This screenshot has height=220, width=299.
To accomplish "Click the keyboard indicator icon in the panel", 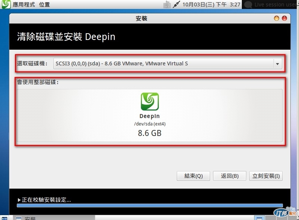I will click(x=167, y=4).
